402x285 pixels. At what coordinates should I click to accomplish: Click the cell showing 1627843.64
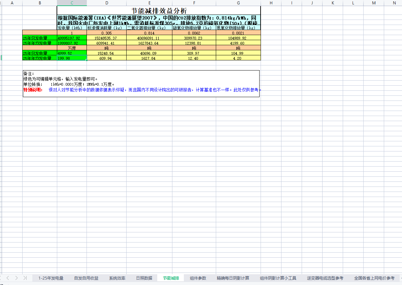pyautogui.click(x=149, y=43)
